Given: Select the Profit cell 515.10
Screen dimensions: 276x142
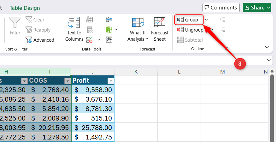Looking at the screenshot, I should pos(93,118).
